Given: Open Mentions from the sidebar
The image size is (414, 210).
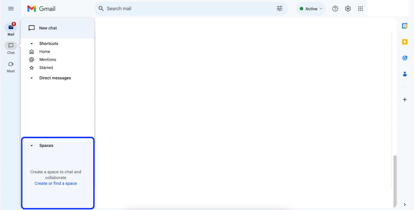Looking at the screenshot, I should pos(48,59).
